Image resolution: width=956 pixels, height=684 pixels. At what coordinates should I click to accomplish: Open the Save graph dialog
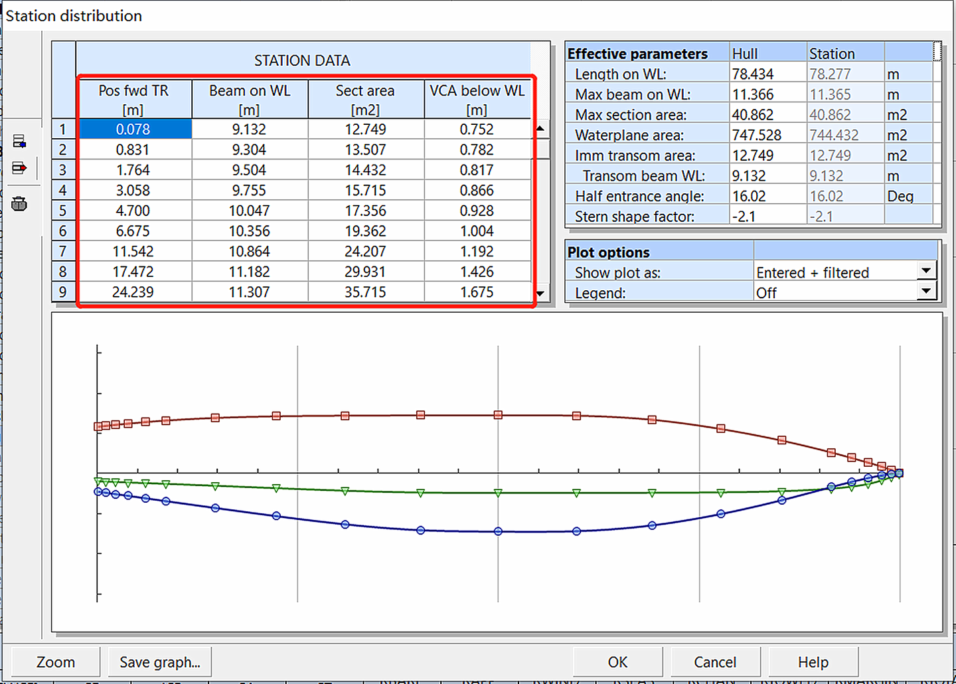[x=159, y=661]
